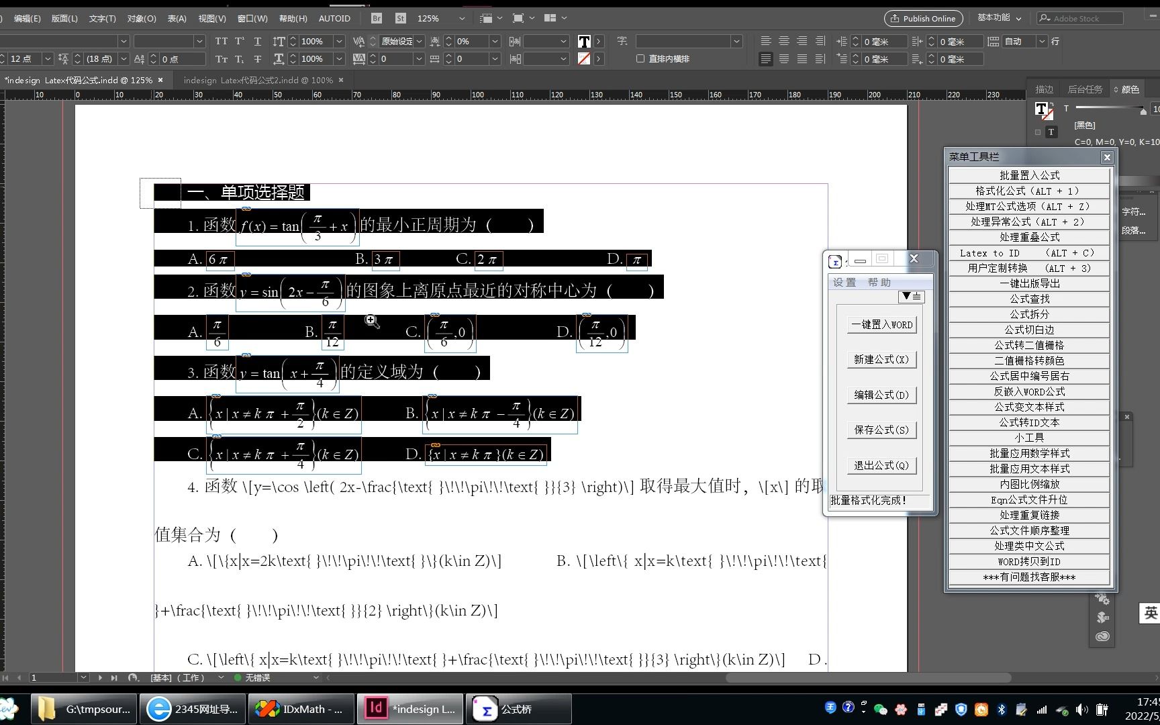Click 一键置入WORD in the 公式桥 dialog
Screen dimensions: 1160x725
tap(881, 324)
